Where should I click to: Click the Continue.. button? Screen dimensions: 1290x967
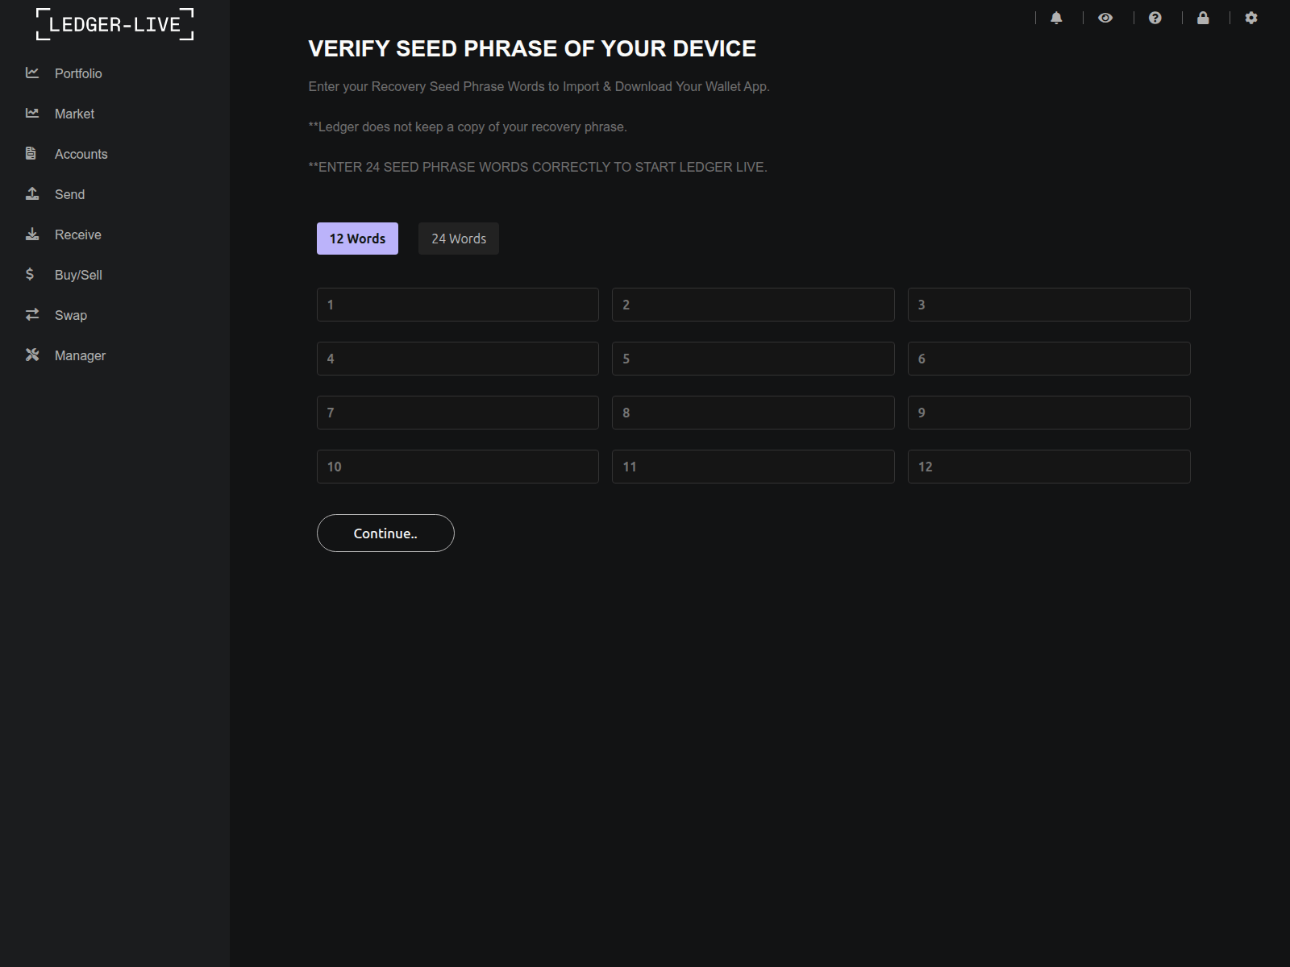(x=385, y=533)
